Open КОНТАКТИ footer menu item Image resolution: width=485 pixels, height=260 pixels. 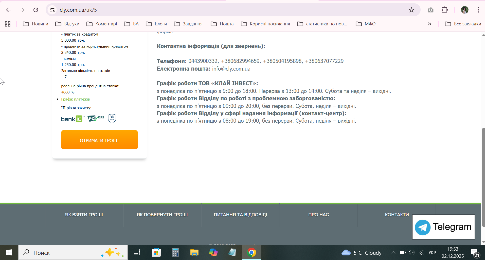[397, 215]
